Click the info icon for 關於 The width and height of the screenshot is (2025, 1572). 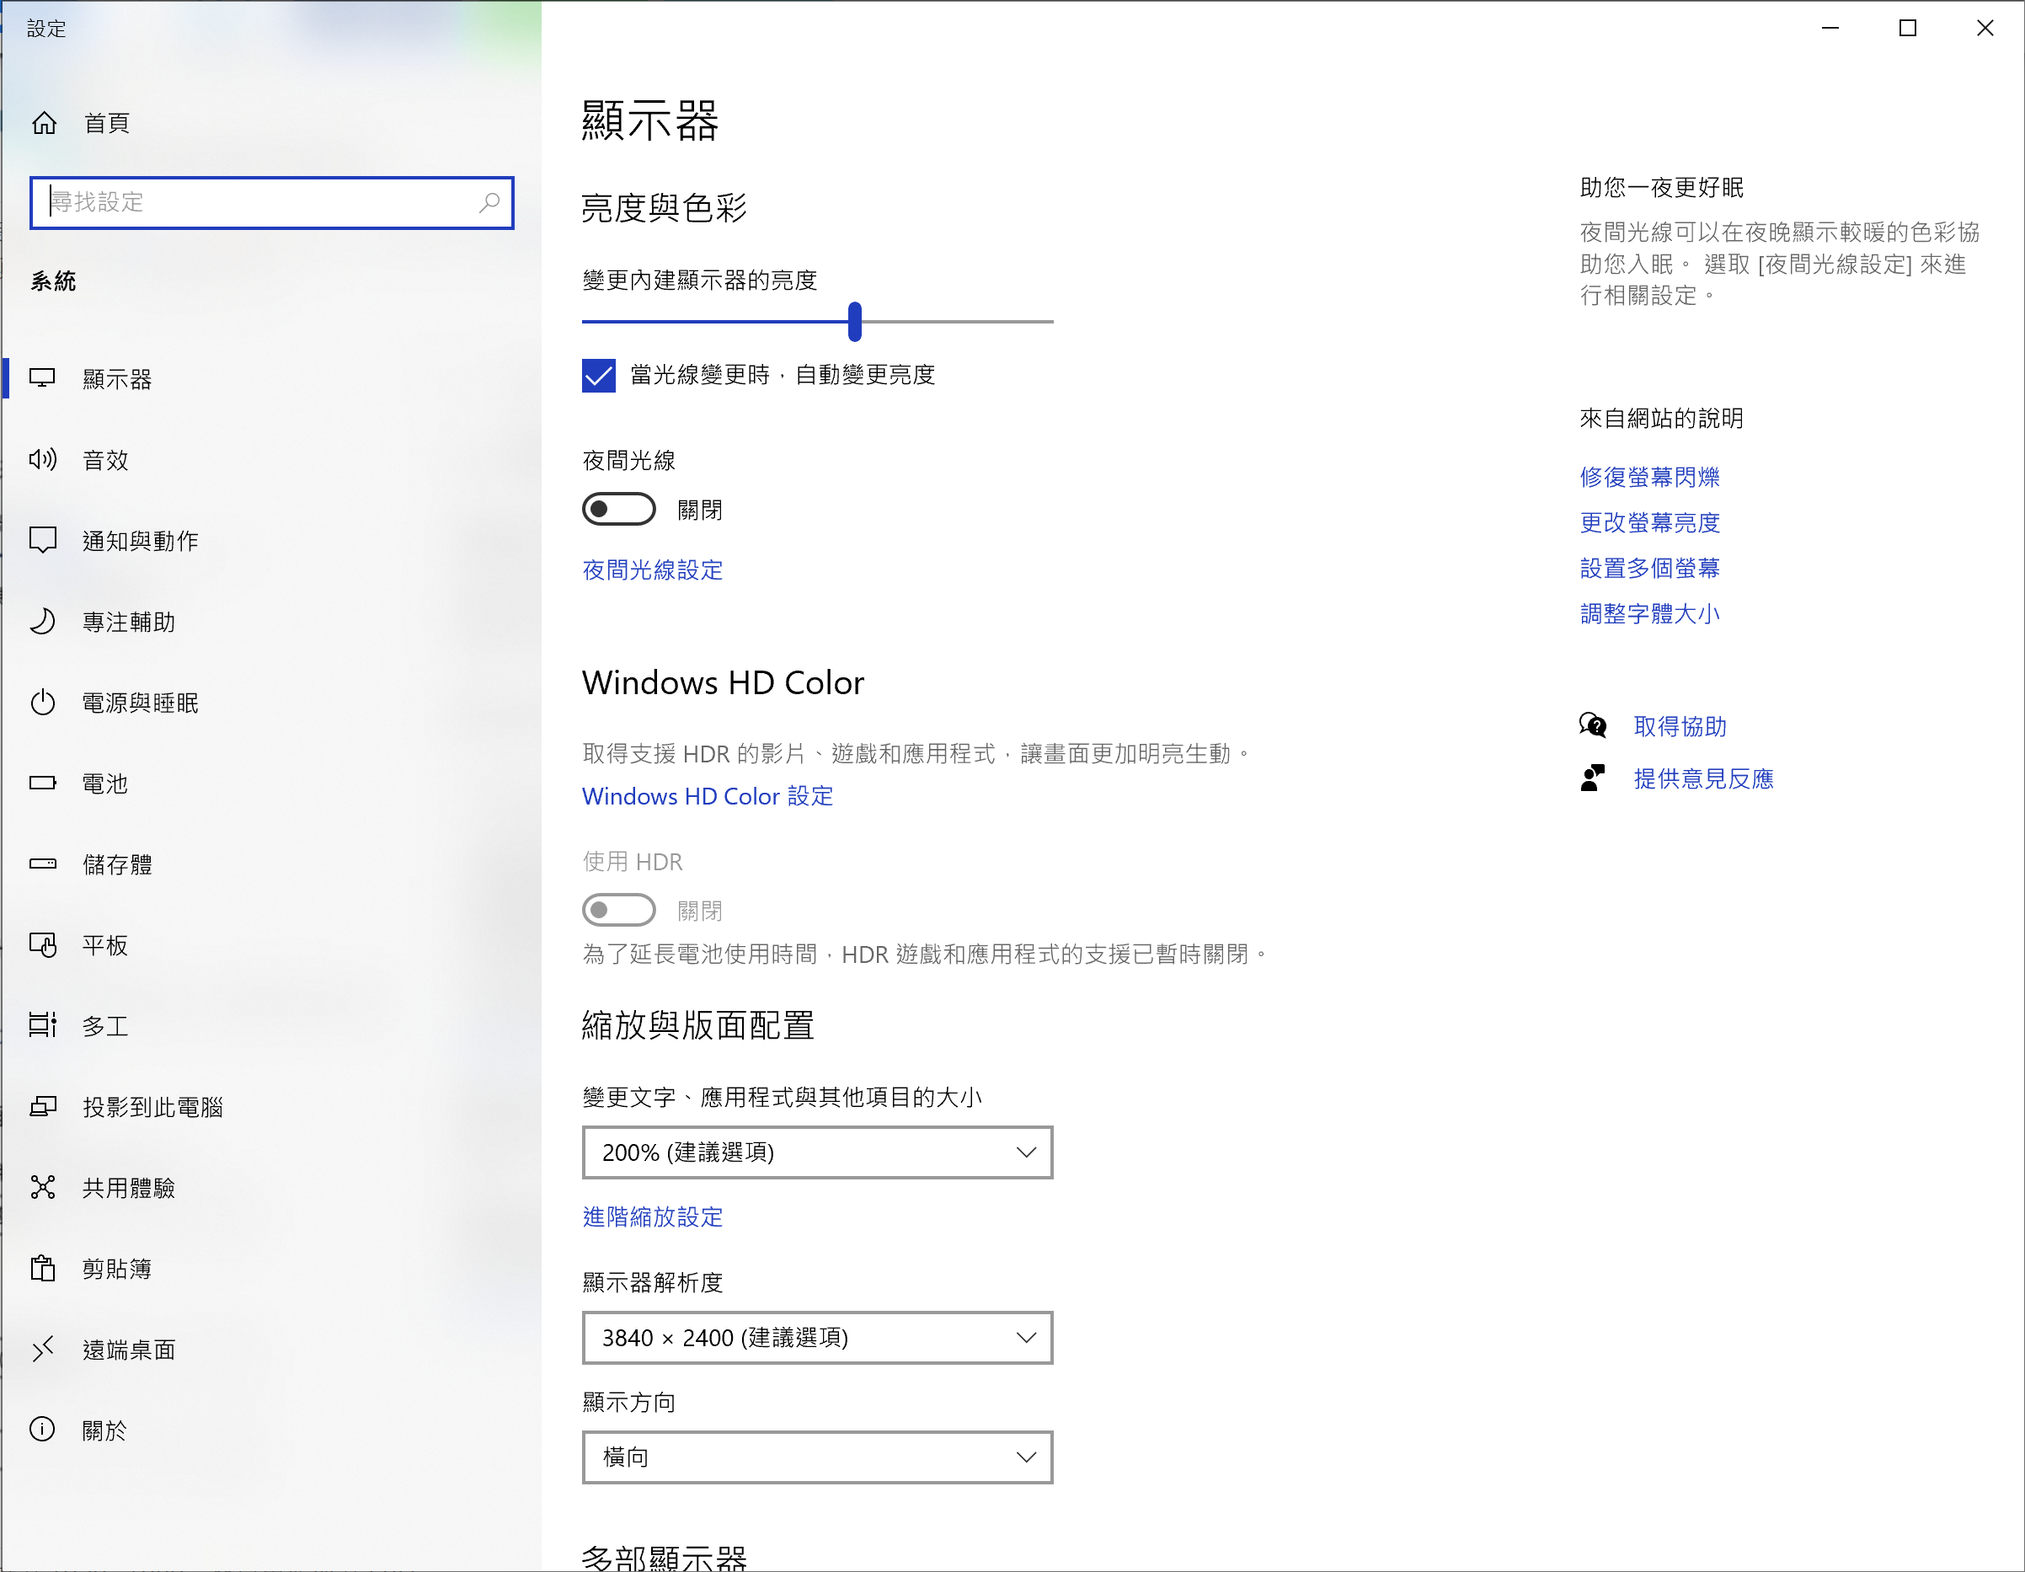pyautogui.click(x=43, y=1429)
